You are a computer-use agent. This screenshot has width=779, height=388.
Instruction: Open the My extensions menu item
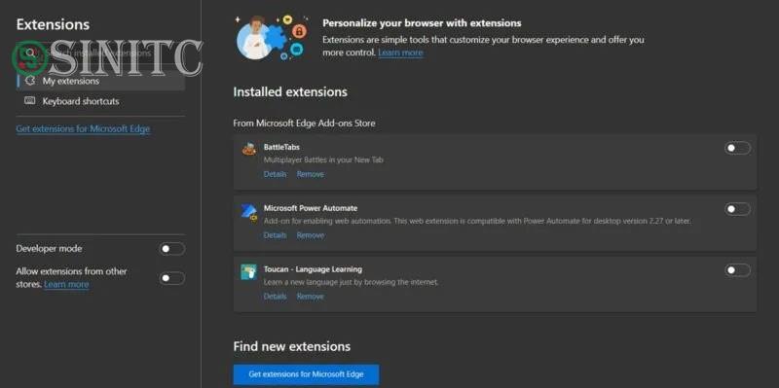[101, 81]
